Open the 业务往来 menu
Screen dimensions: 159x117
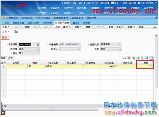coord(55,13)
